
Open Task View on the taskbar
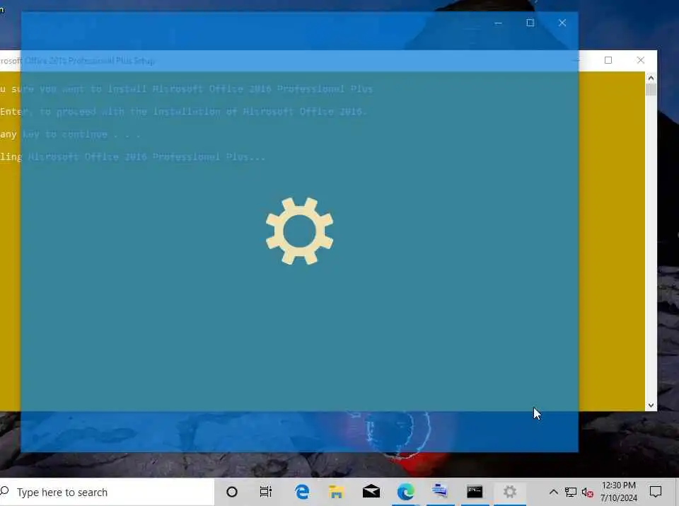265,492
